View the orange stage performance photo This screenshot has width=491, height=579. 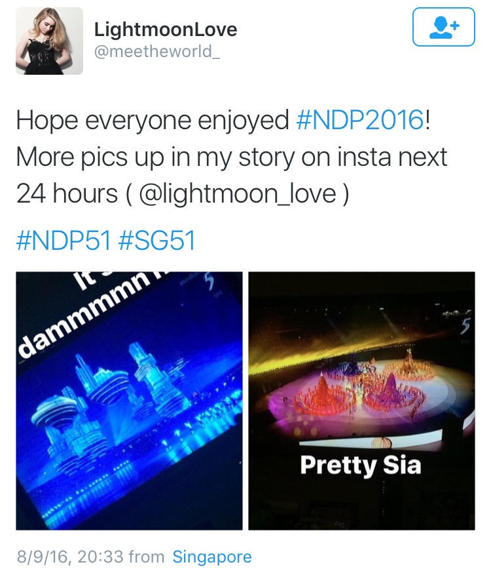361,401
